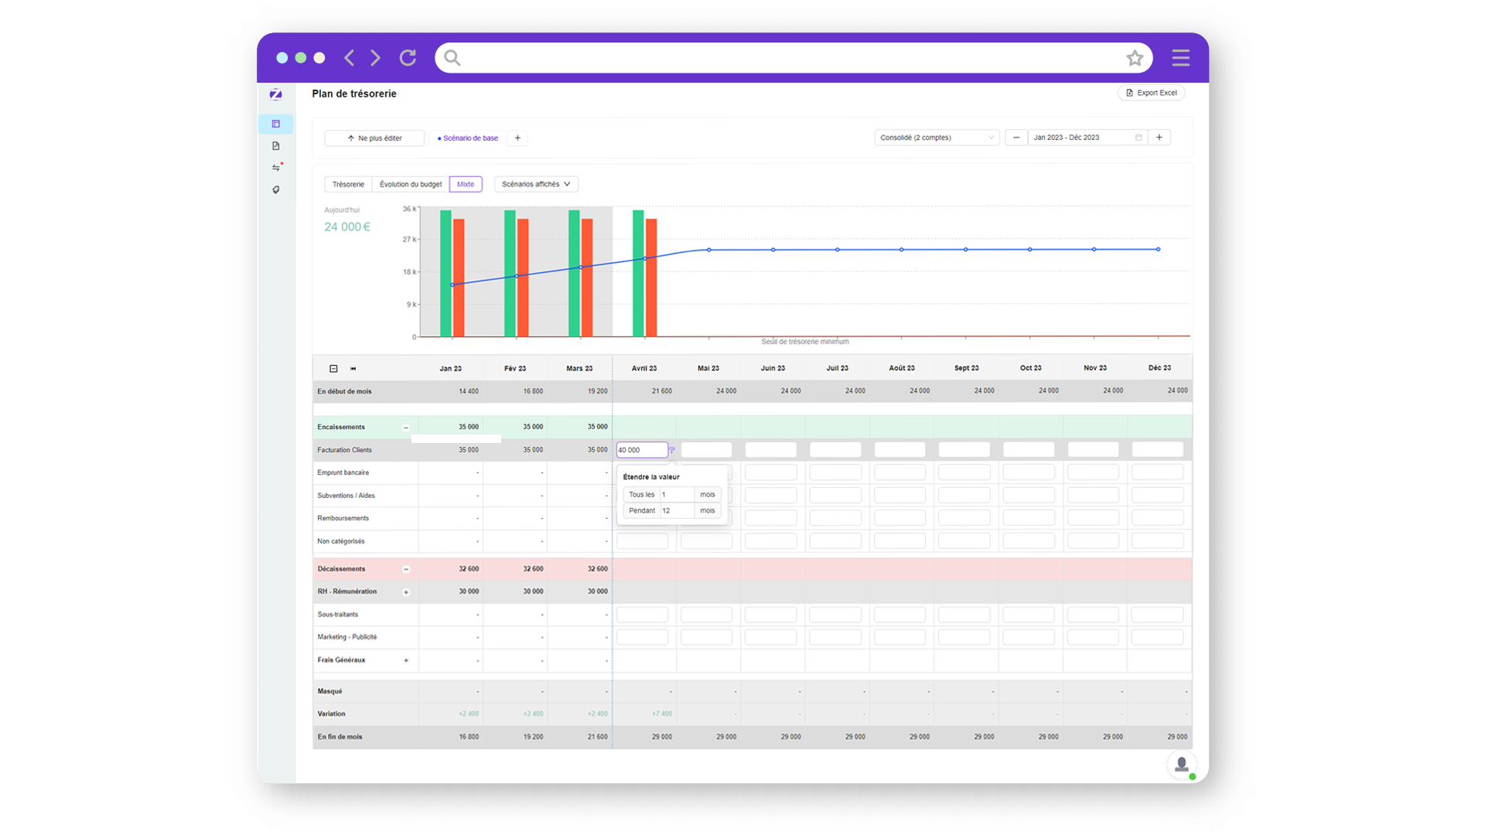Viewport: 1485px width, 835px height.
Task: Collapse the Encaissements section
Action: (405, 428)
